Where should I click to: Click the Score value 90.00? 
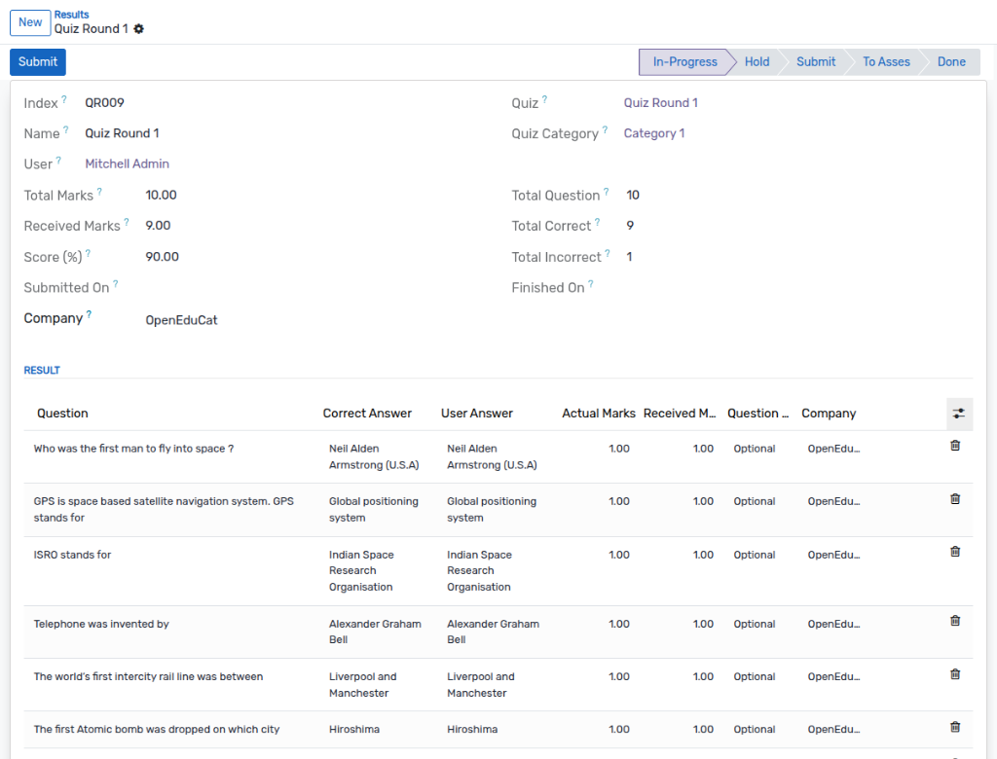click(x=163, y=257)
